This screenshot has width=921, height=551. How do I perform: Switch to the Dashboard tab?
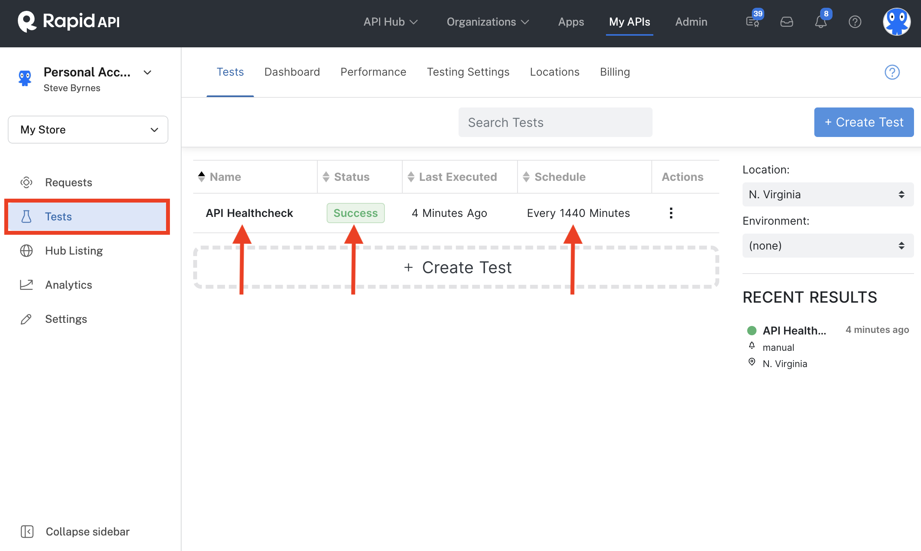292,72
